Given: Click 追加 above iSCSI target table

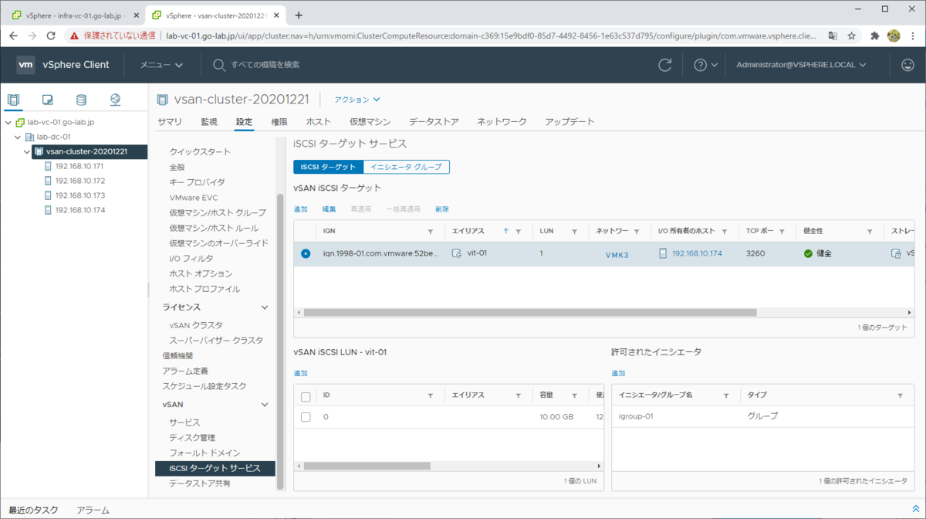Looking at the screenshot, I should [301, 209].
